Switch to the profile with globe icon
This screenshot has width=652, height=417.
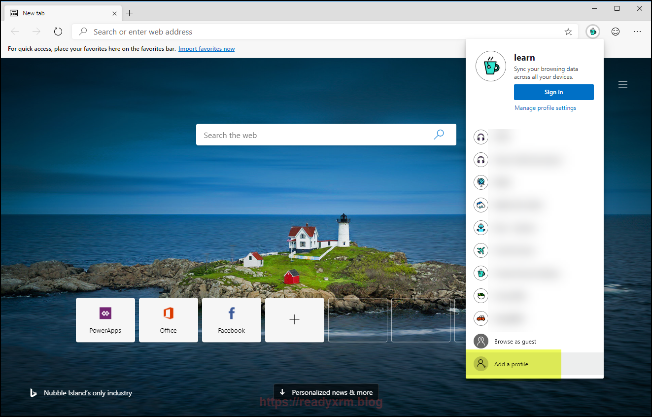(x=480, y=182)
